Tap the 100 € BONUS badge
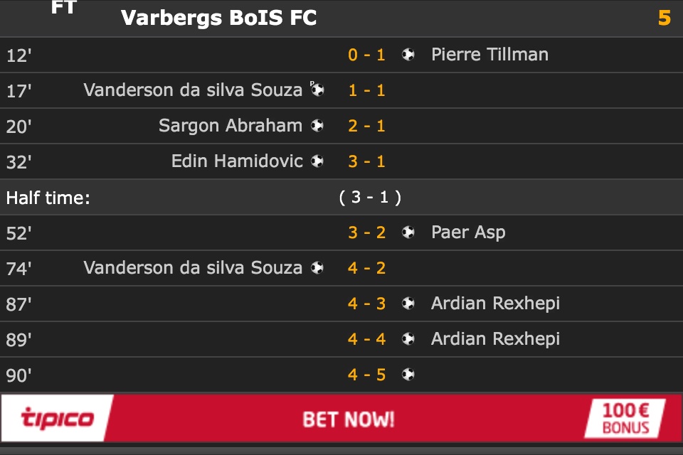This screenshot has width=683, height=455. tap(625, 417)
